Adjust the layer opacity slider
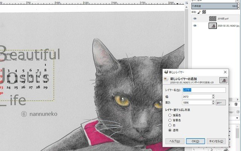 coord(214,6)
